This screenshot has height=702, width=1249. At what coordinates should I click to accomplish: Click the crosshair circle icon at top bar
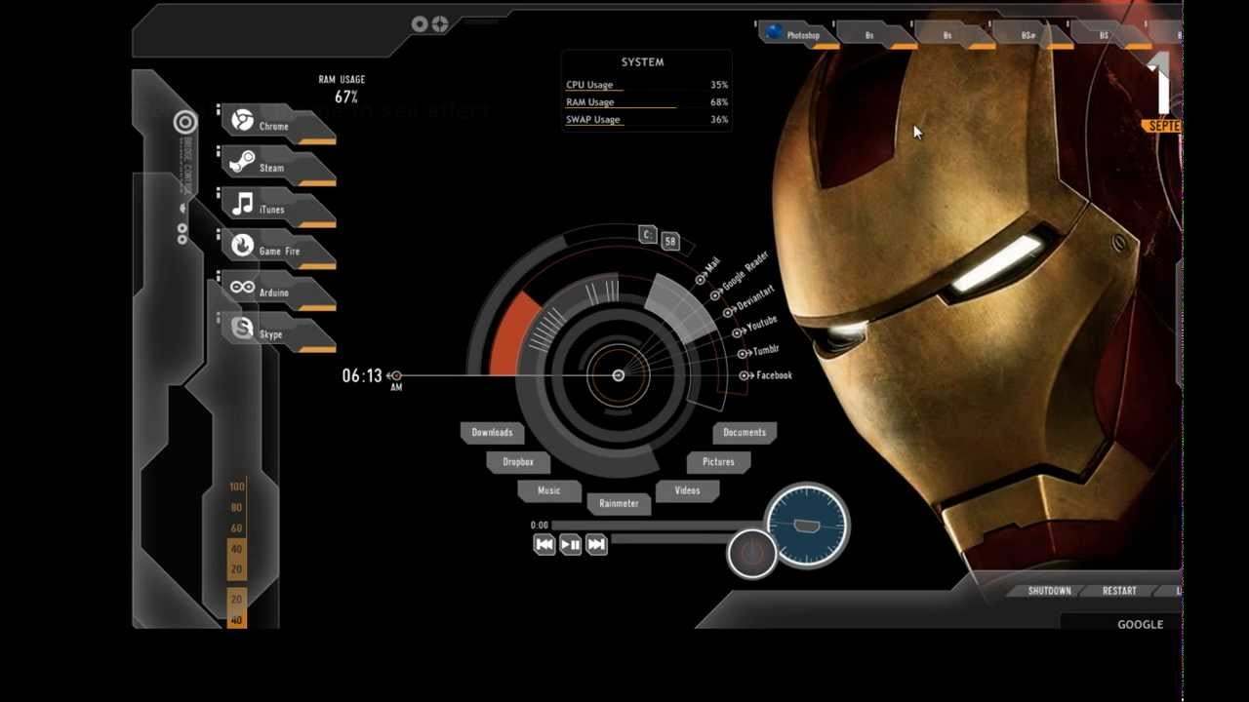pos(441,23)
